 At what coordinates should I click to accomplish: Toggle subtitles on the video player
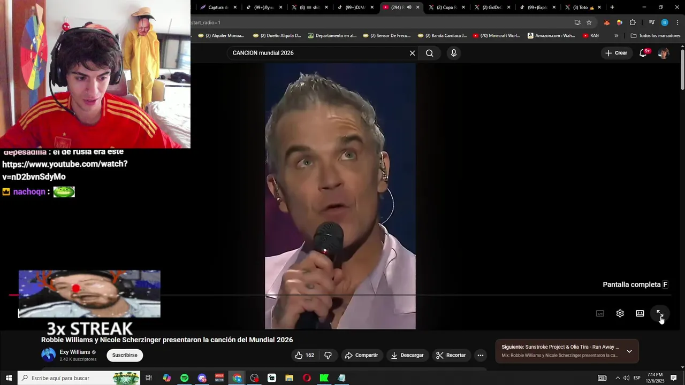(x=600, y=313)
